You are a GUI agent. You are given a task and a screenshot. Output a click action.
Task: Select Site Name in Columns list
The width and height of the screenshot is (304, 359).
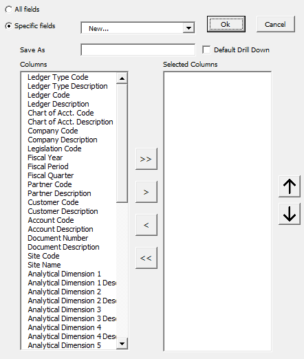[x=68, y=265]
